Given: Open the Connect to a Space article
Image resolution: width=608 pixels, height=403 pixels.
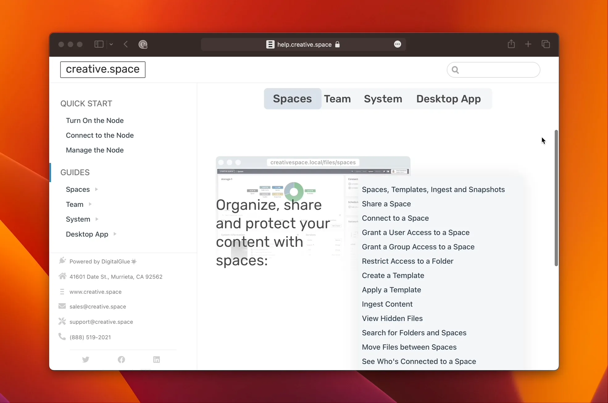Looking at the screenshot, I should click(395, 218).
